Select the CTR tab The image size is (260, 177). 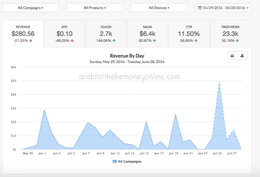pyautogui.click(x=189, y=34)
